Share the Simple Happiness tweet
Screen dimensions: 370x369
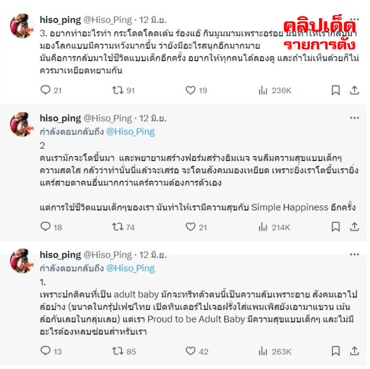(354, 227)
